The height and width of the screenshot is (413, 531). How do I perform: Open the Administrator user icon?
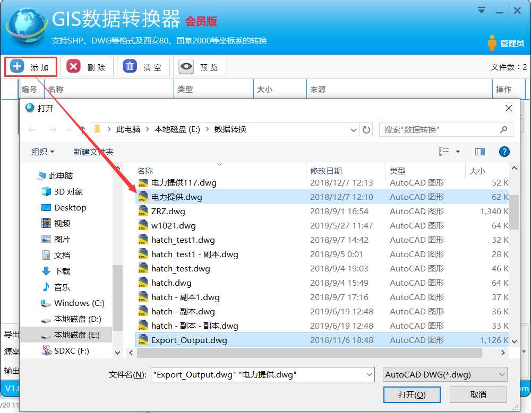[x=492, y=42]
